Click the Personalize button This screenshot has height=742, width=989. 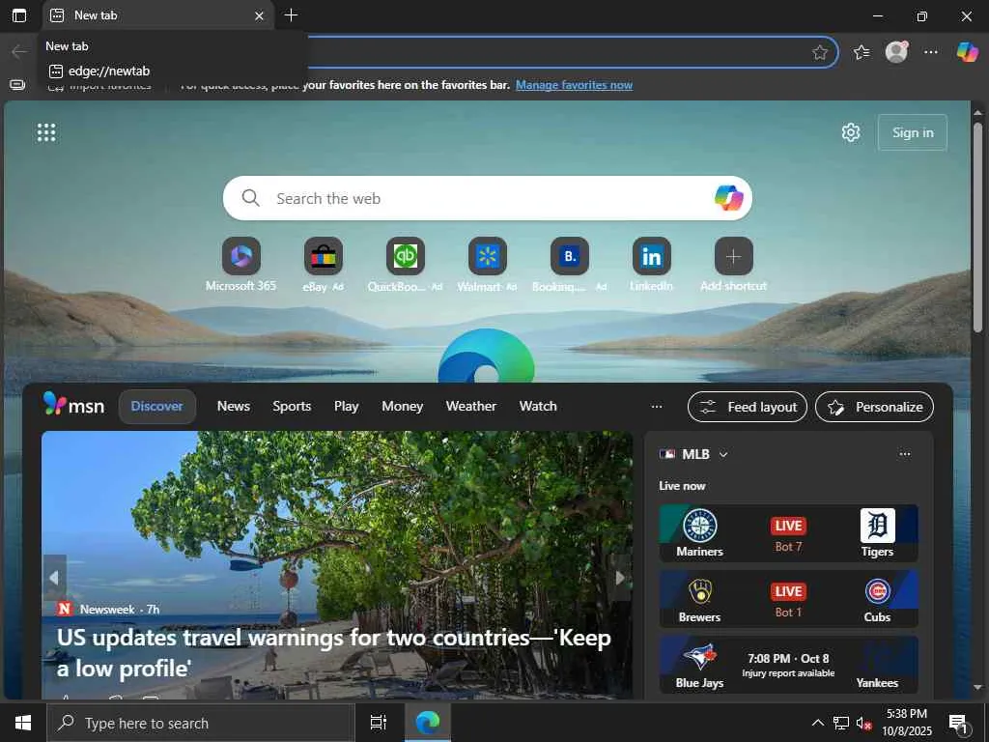[874, 407]
